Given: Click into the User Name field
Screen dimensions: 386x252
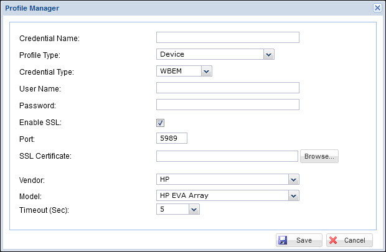Looking at the screenshot, I should tap(227, 88).
